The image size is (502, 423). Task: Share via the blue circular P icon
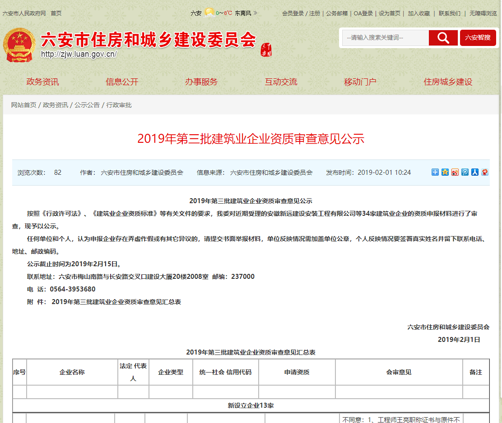pos(465,173)
